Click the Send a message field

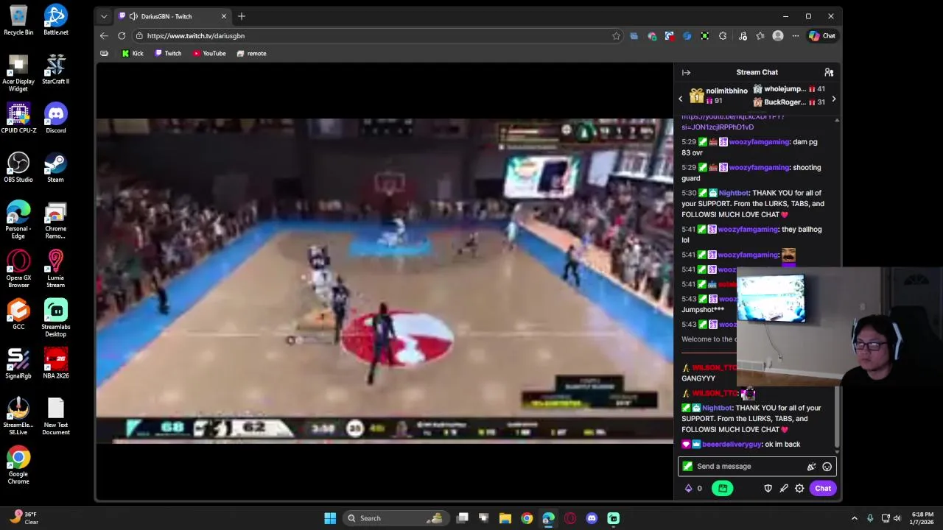(x=757, y=466)
